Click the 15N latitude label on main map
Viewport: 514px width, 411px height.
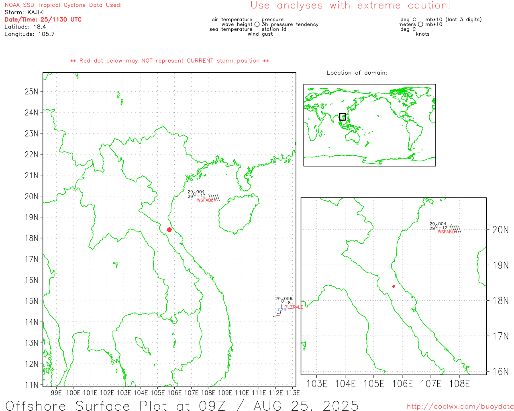click(x=31, y=301)
